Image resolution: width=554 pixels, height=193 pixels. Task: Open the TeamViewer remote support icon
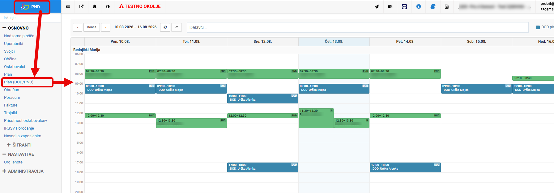[404, 6]
